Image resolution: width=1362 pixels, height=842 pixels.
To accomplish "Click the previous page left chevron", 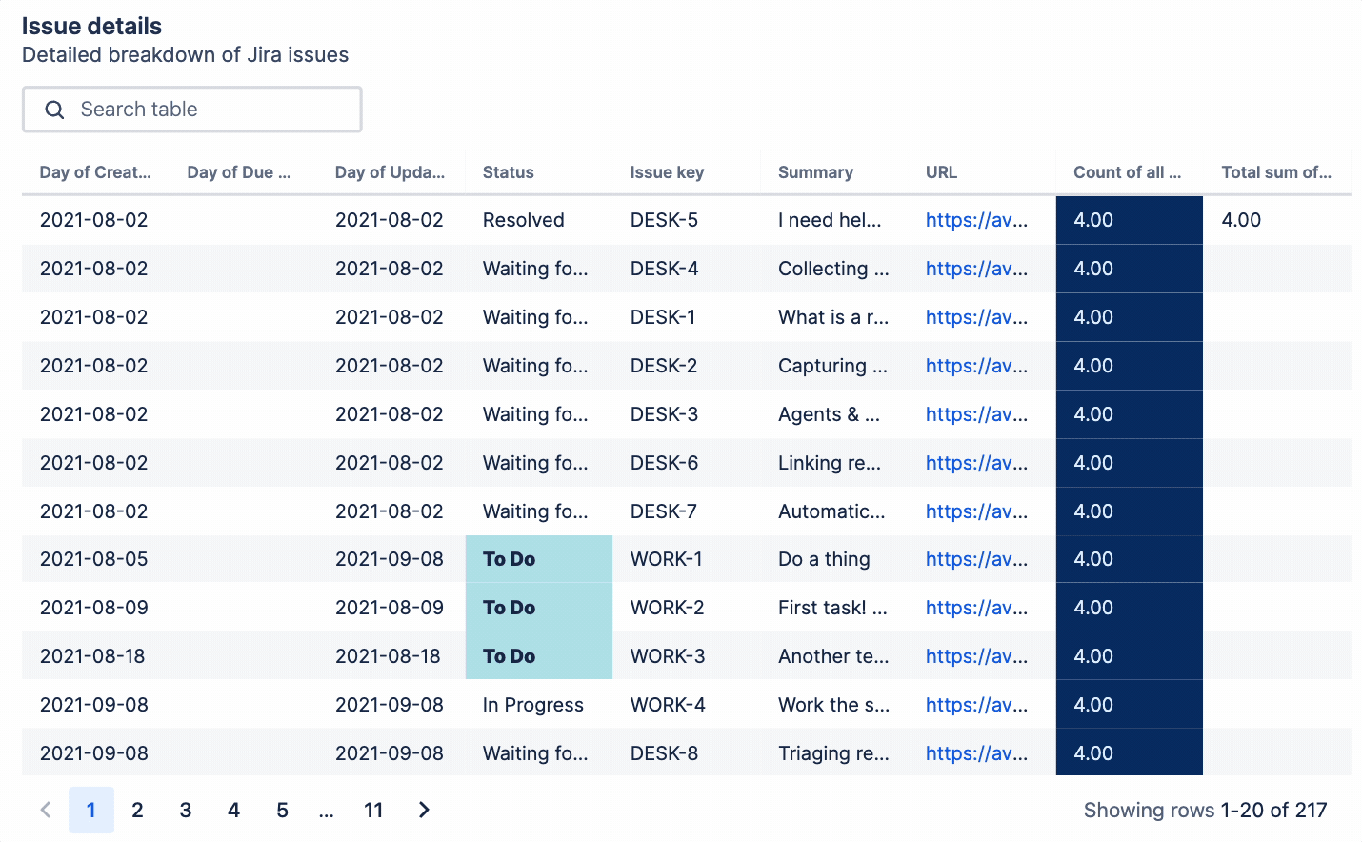I will 45,810.
